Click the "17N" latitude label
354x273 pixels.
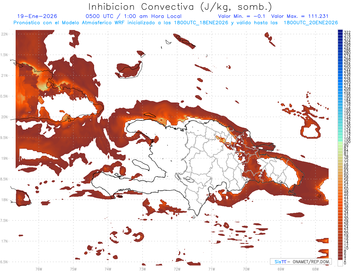(4, 241)
